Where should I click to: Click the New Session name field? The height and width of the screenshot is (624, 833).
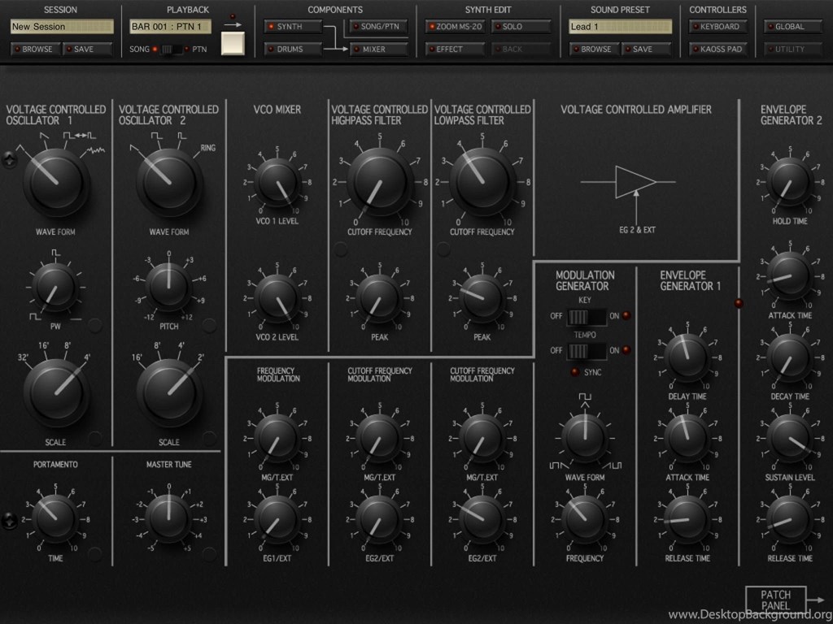pos(62,27)
